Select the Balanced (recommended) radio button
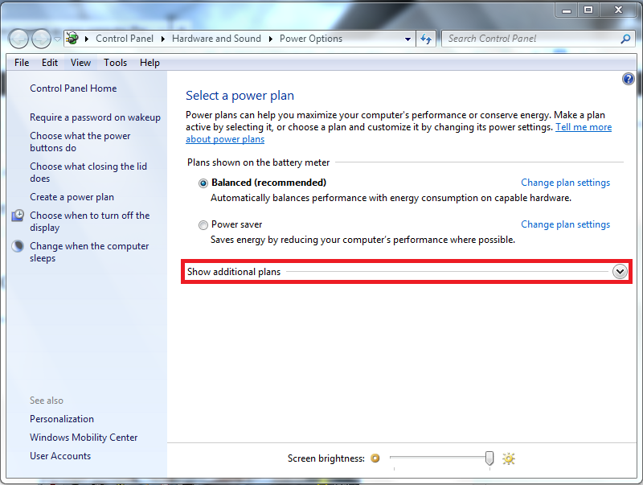The width and height of the screenshot is (643, 485). (203, 183)
